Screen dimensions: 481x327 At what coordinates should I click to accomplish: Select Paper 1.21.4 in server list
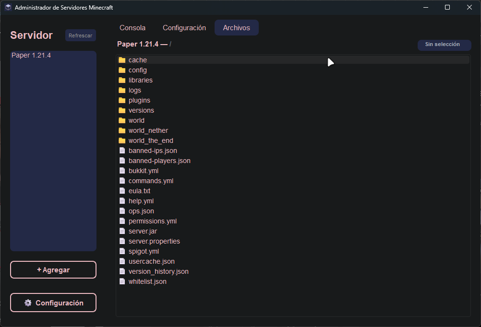[31, 56]
